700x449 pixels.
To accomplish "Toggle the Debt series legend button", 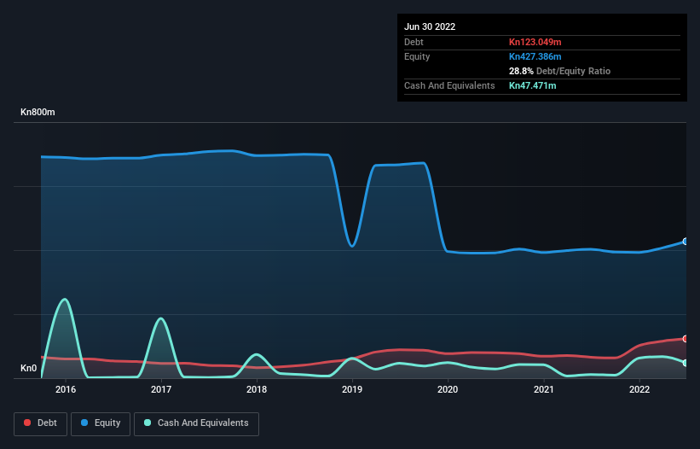I will (x=41, y=423).
